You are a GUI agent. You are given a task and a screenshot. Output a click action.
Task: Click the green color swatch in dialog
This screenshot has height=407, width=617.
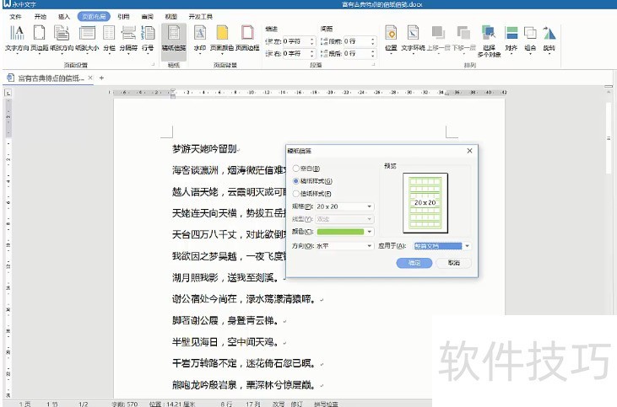pos(340,232)
